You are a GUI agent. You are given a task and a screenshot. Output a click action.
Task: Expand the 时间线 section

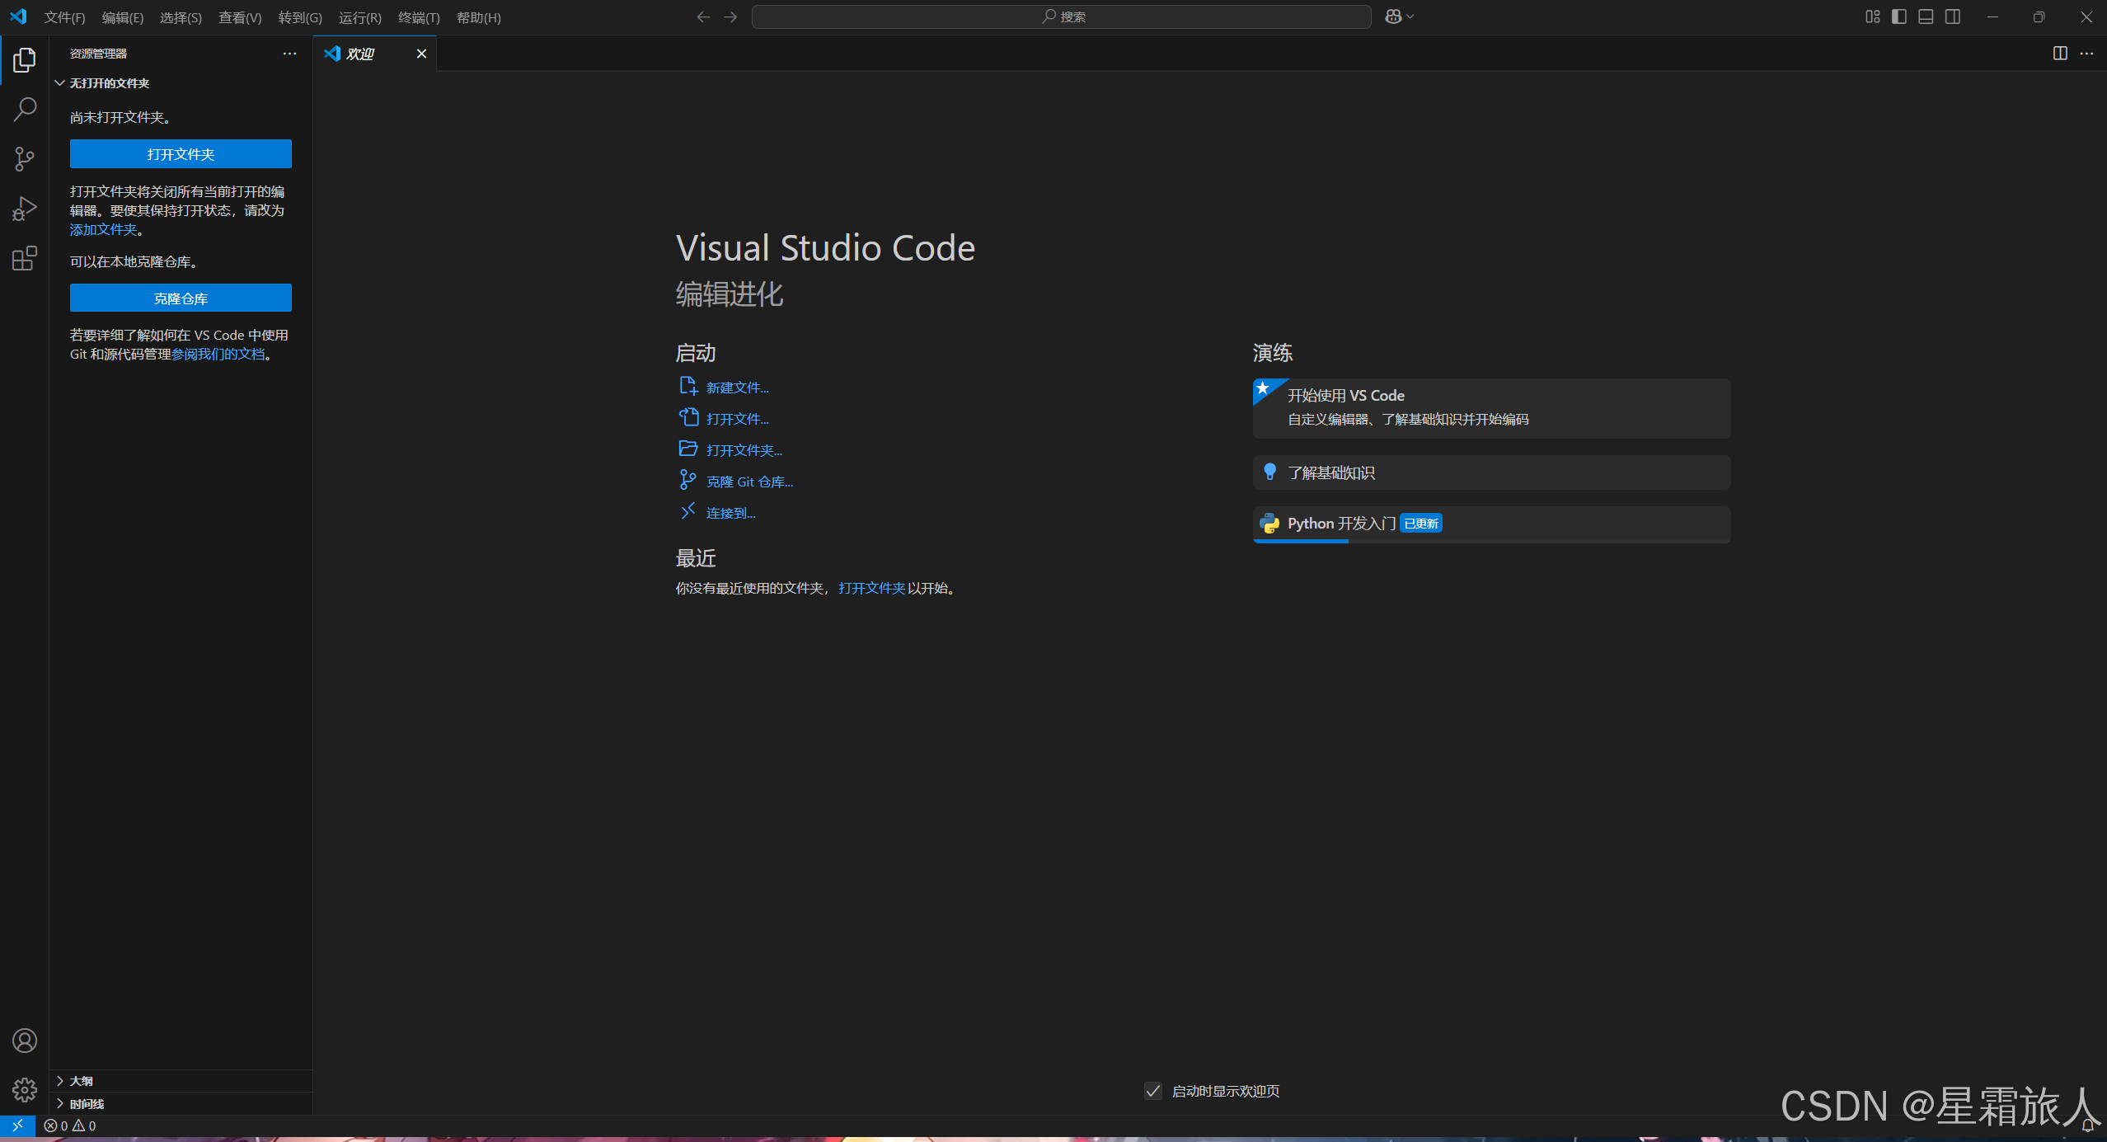point(86,1104)
